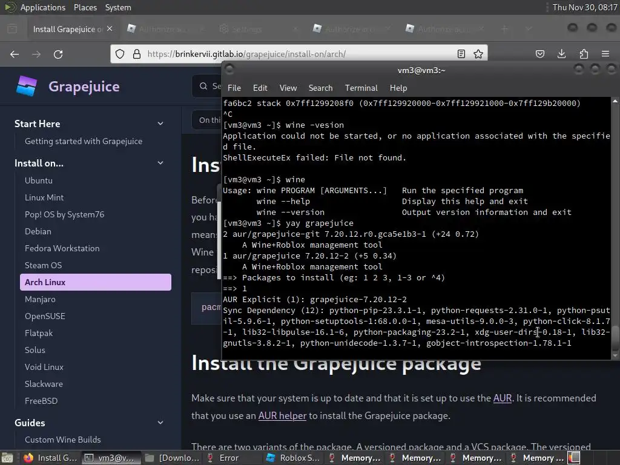Image resolution: width=620 pixels, height=465 pixels.
Task: Open the Custom Wine Builds guide
Action: click(63, 440)
